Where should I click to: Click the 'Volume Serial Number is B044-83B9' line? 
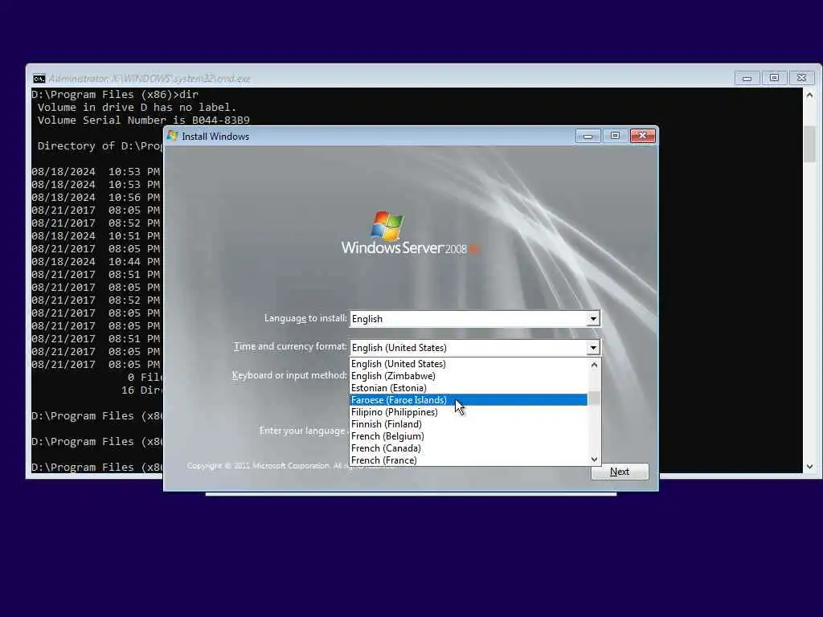pyautogui.click(x=143, y=121)
